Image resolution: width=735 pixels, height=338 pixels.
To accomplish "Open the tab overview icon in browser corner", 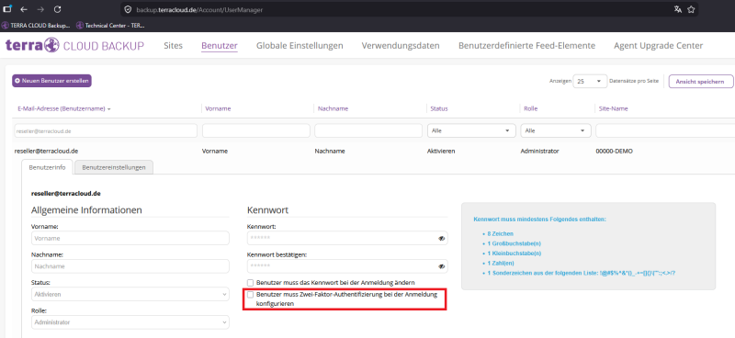I will point(7,9).
